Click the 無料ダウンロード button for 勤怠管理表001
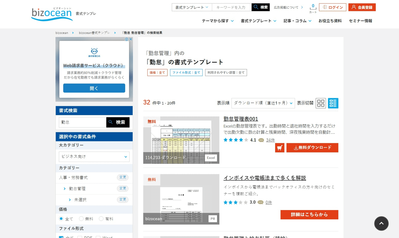 point(312,147)
